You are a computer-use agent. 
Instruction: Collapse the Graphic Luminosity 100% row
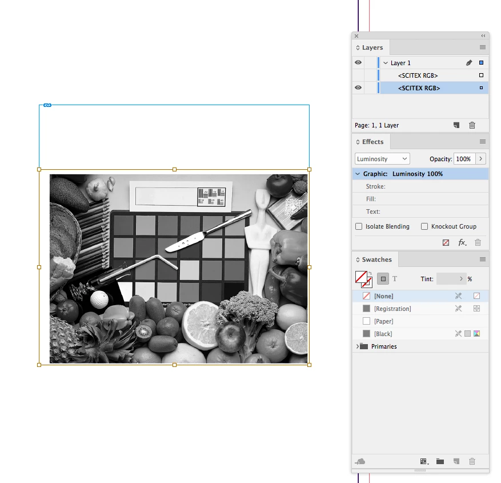[x=358, y=174]
